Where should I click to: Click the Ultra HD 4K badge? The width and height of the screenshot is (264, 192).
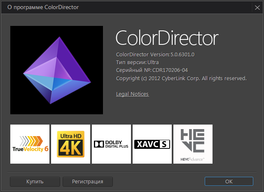[70, 144]
